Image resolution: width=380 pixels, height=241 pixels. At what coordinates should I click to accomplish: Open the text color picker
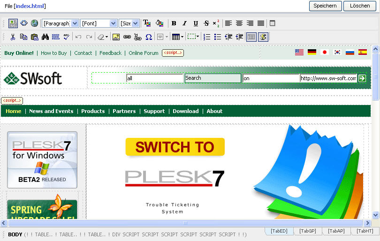[x=147, y=23]
